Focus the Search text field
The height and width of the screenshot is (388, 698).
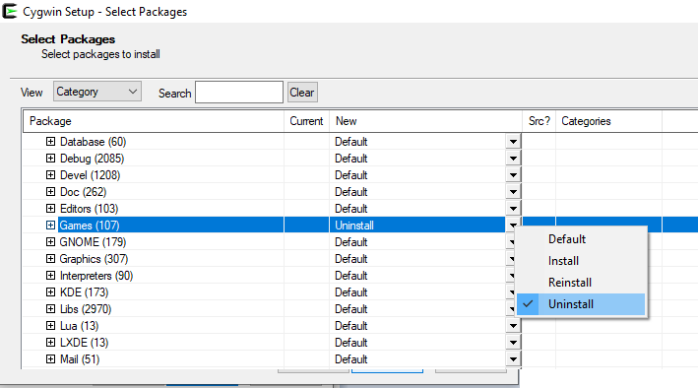[239, 93]
